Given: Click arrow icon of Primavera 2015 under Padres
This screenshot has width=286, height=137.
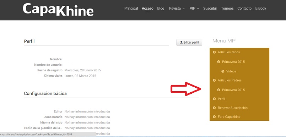Looking at the screenshot, I should [219, 90].
